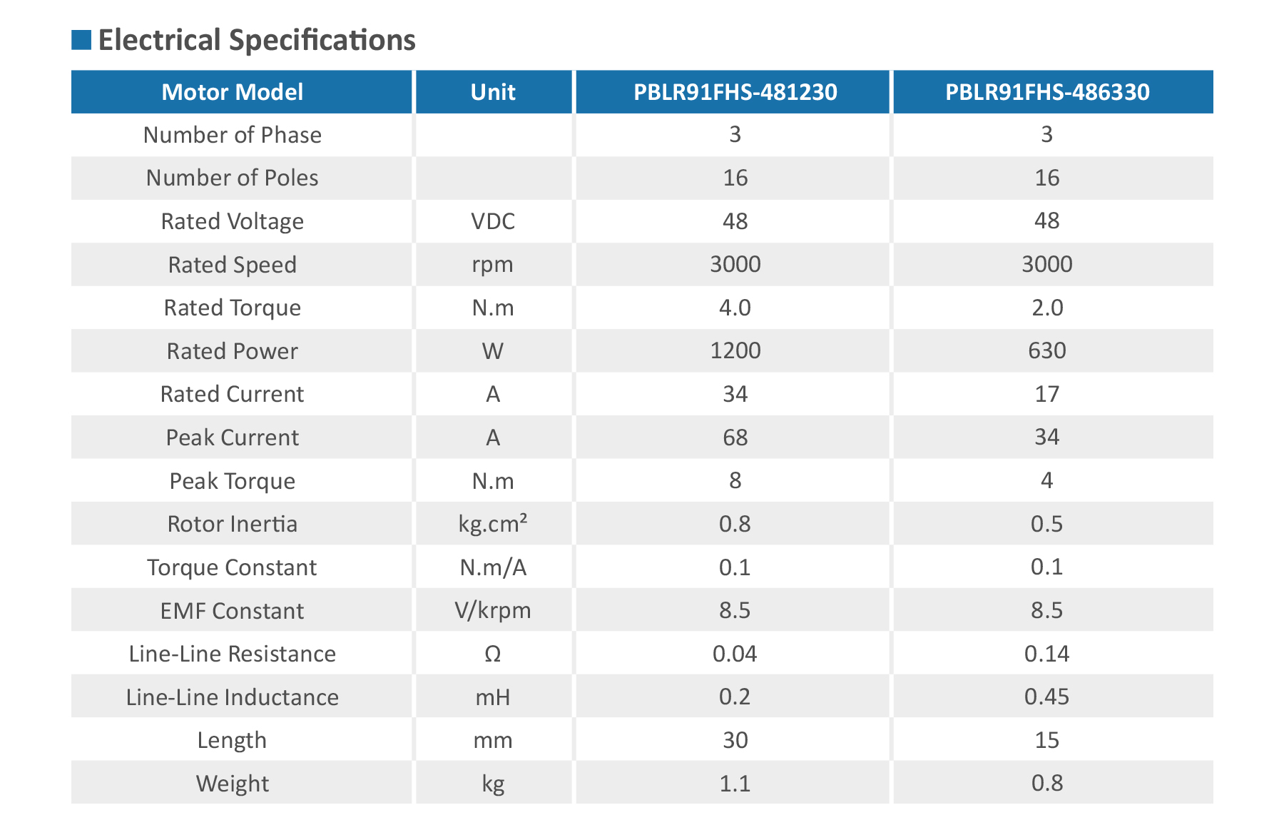
Task: Select the Torque Constant row label
Action: (x=233, y=567)
